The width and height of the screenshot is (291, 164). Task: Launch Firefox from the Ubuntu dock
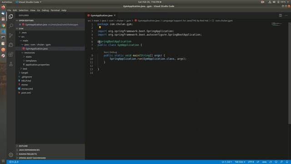(3, 7)
